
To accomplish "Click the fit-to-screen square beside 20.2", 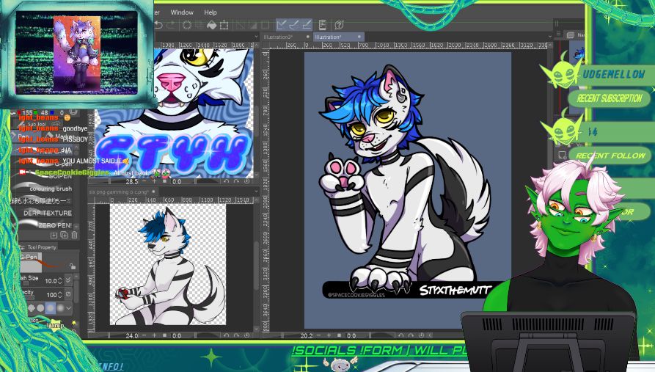I will (x=339, y=335).
